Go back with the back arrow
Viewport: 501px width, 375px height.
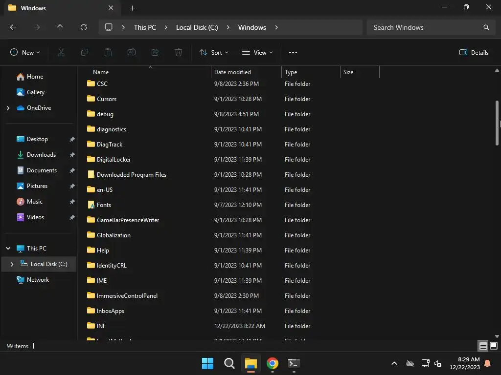[13, 27]
